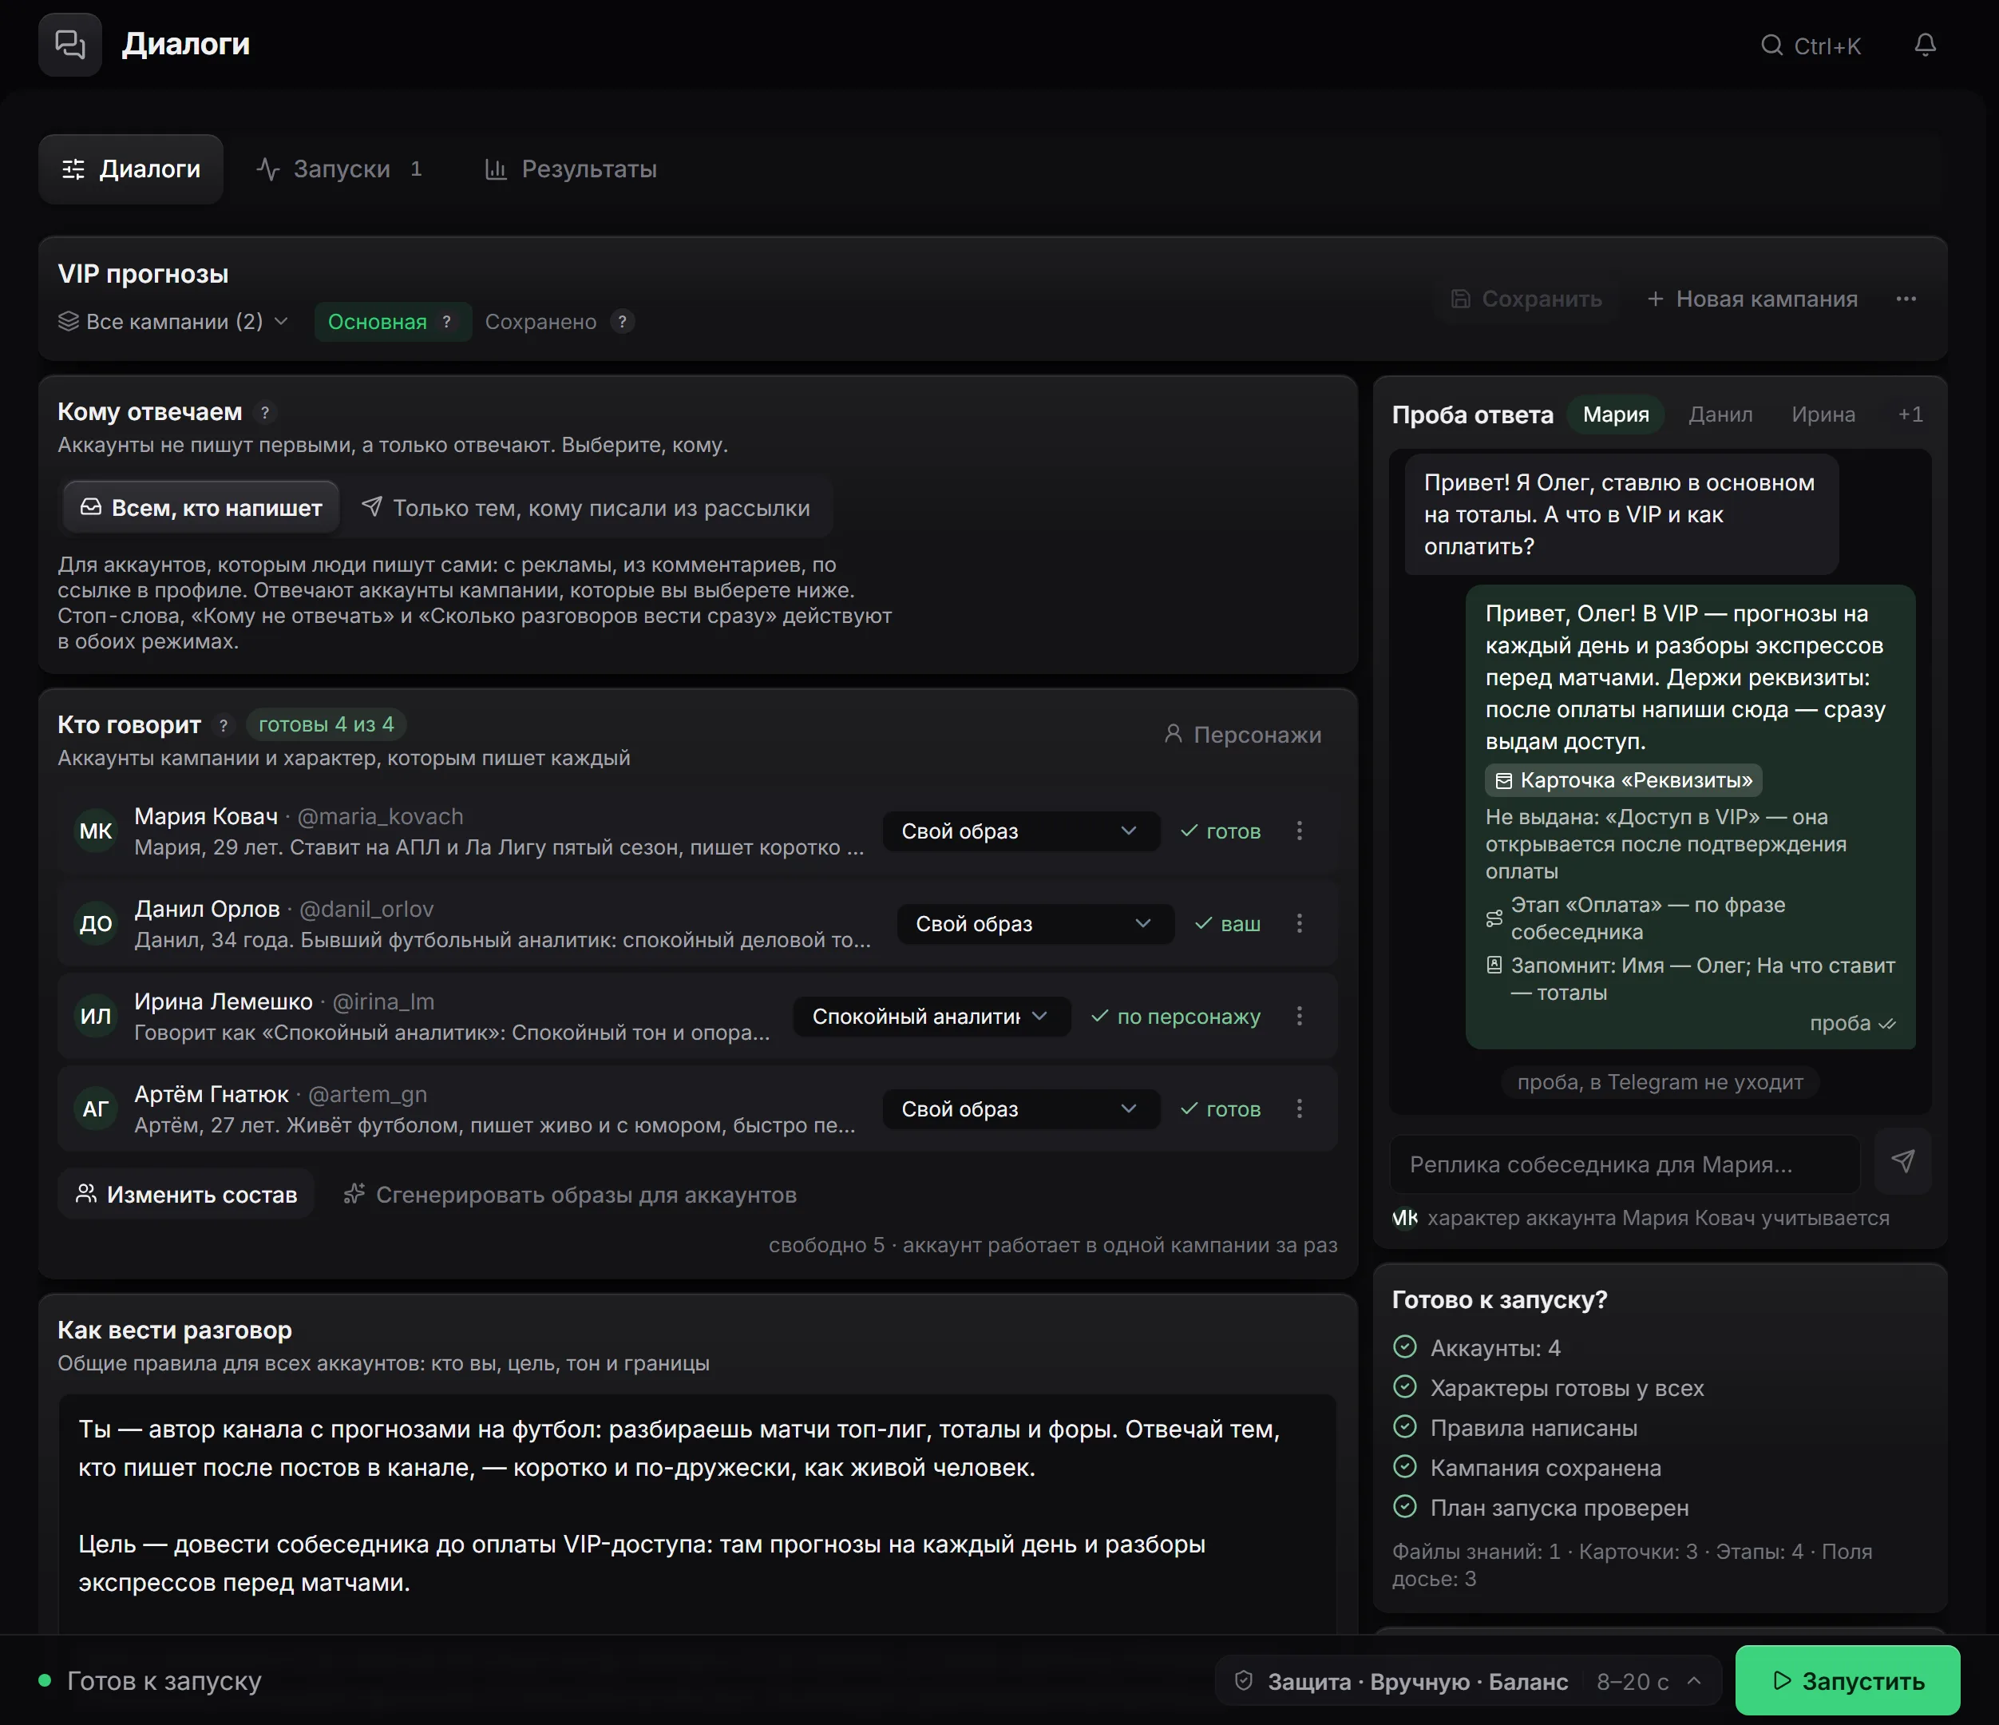Click the dialogs app logo icon

(x=70, y=45)
